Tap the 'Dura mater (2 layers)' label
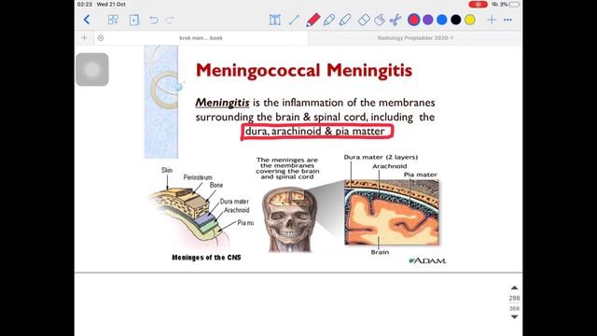Image resolution: width=597 pixels, height=336 pixels. point(381,157)
